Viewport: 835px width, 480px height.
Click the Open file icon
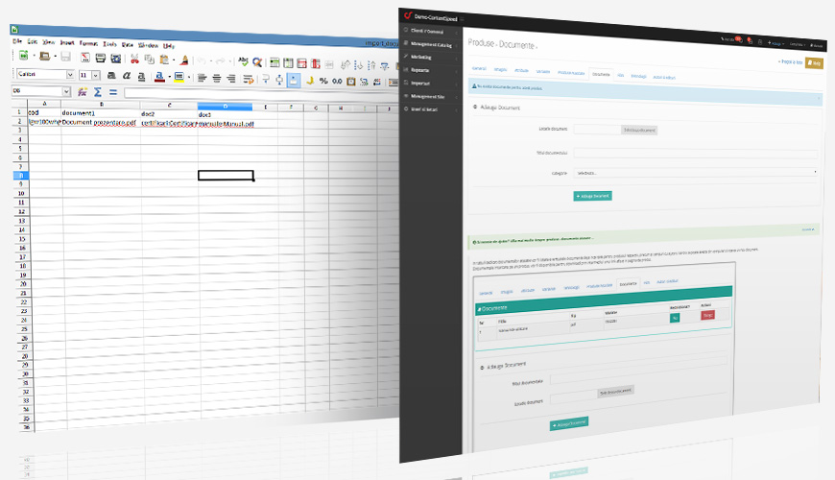pyautogui.click(x=45, y=56)
